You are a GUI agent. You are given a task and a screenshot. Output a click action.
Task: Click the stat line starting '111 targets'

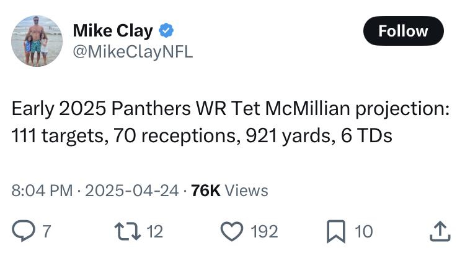201,135
